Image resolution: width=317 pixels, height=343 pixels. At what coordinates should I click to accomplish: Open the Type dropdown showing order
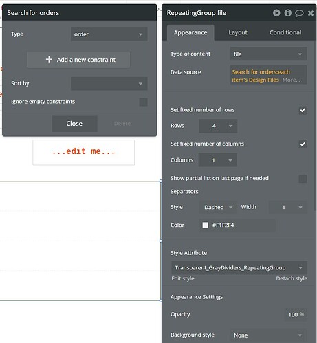pos(109,34)
